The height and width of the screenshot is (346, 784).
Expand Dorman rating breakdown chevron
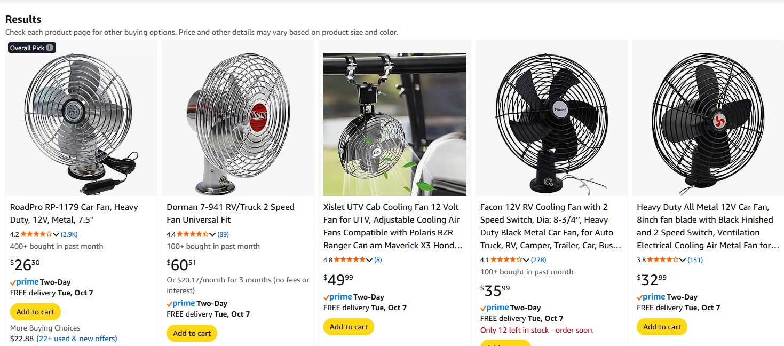(x=212, y=234)
